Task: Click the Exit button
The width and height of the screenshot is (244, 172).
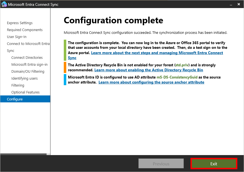Action: [214, 163]
